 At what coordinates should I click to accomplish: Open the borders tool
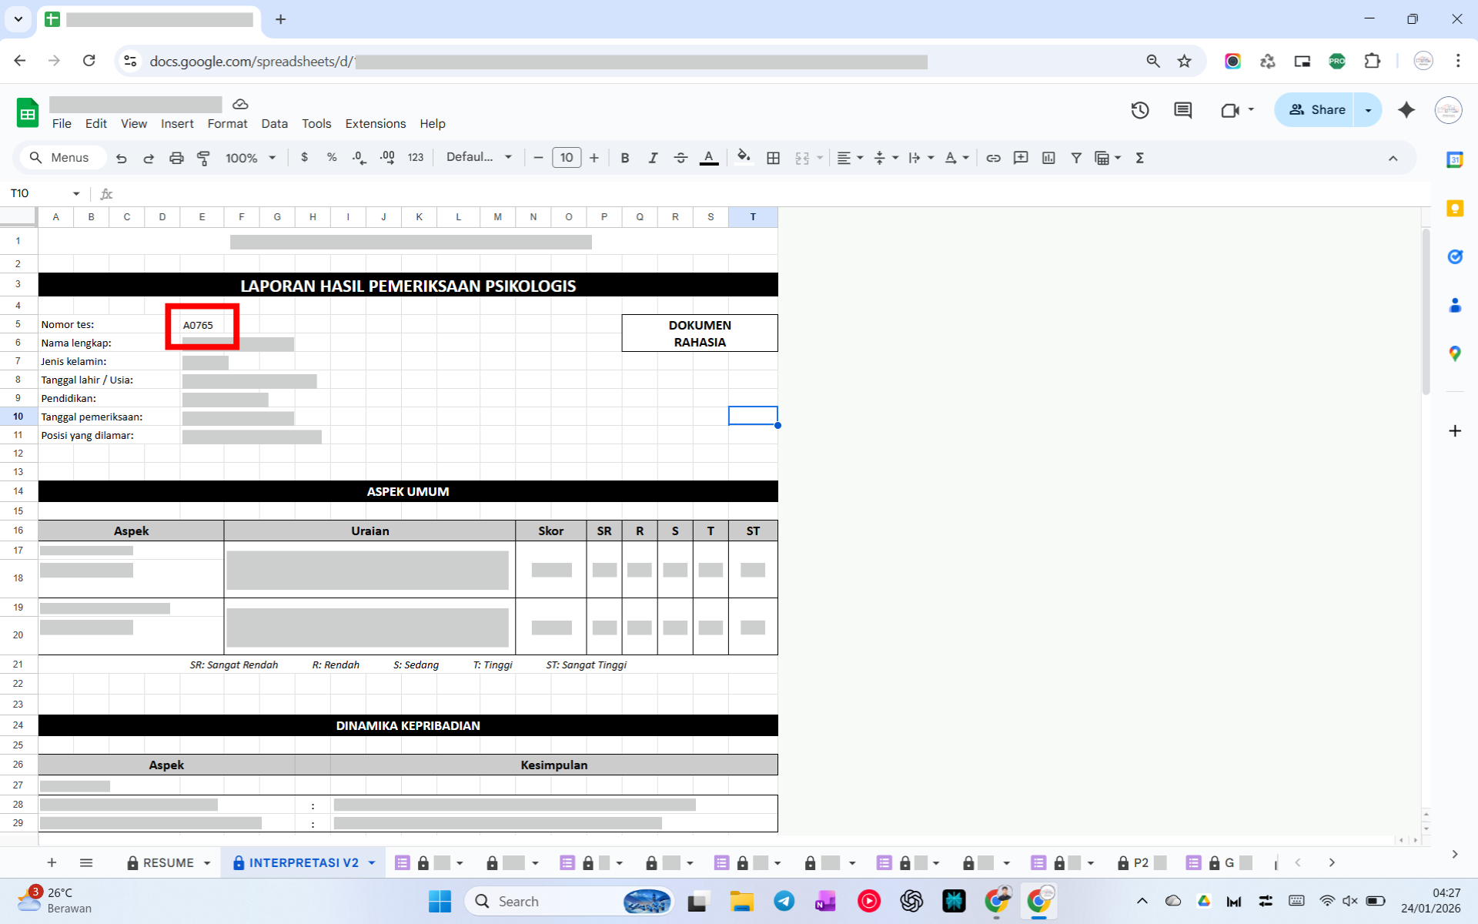773,158
